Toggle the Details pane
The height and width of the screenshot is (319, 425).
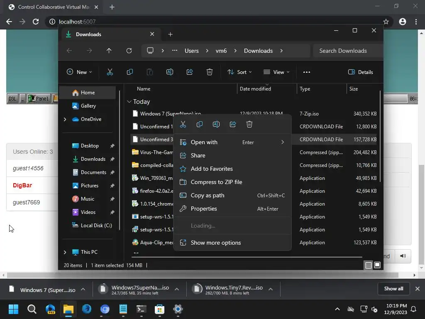[x=361, y=72]
